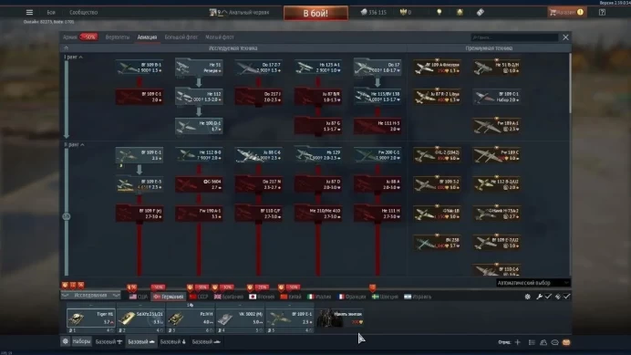Open the tickets icon in top bar
The height and width of the screenshot is (355, 631).
tap(481, 12)
